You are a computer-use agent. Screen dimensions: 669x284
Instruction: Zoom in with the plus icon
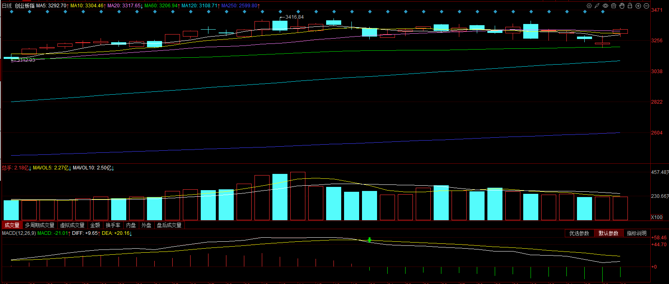coord(638,6)
